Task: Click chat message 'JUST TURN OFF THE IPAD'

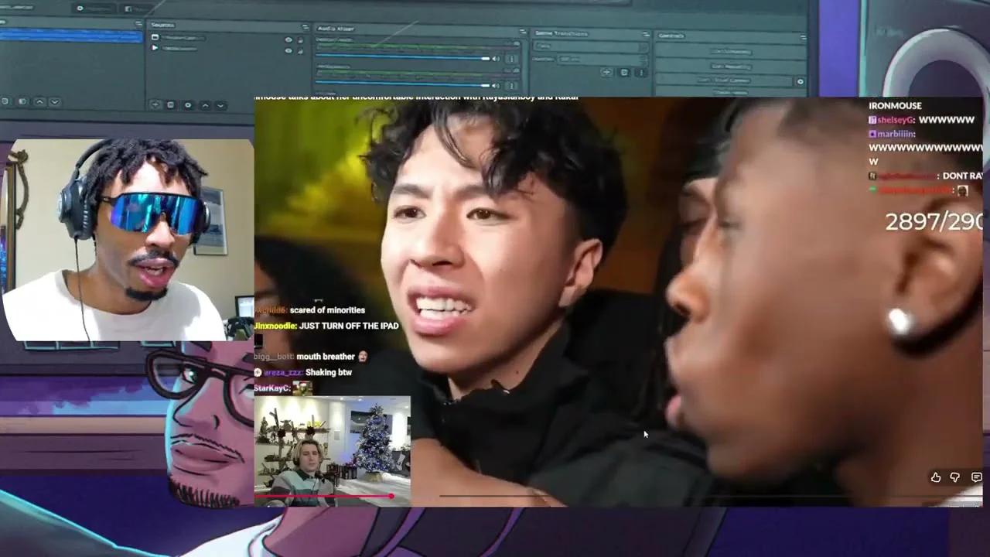Action: 349,326
